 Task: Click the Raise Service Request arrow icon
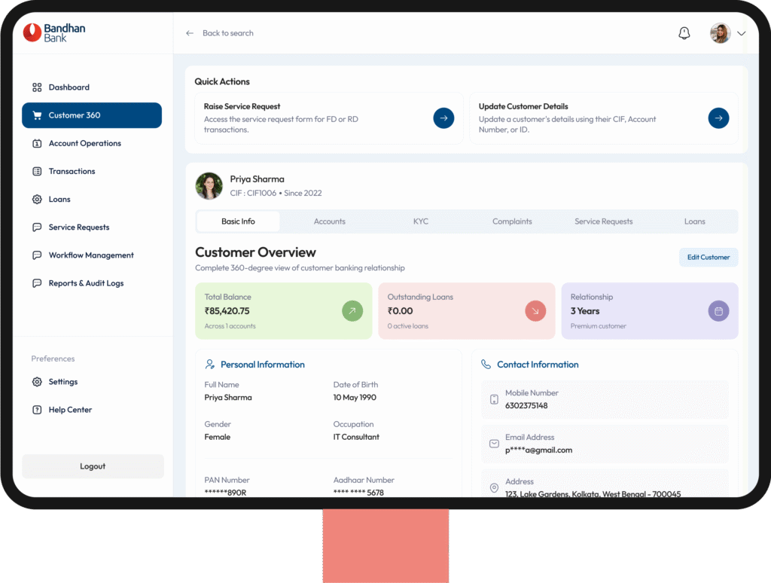(443, 118)
